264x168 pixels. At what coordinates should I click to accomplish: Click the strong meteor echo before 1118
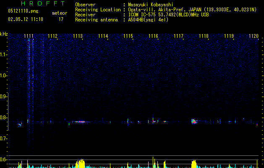click(x=194, y=121)
